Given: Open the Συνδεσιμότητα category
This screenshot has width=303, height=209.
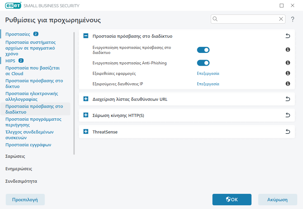Looking at the screenshot, I should pos(21,181).
